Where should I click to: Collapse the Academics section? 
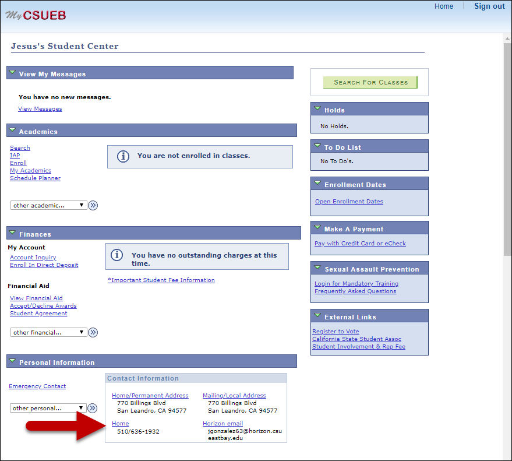pyautogui.click(x=12, y=130)
